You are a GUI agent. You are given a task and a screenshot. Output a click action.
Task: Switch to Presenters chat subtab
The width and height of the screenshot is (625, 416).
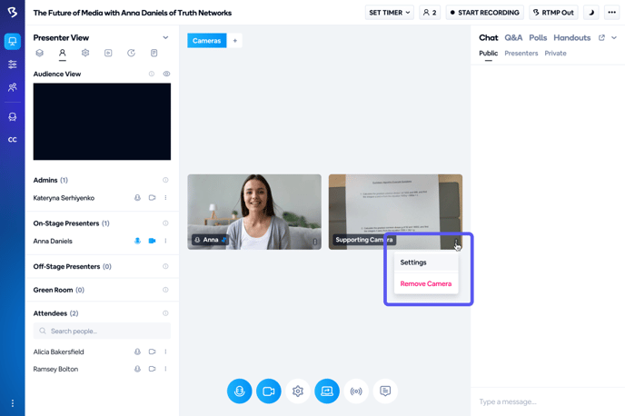521,54
